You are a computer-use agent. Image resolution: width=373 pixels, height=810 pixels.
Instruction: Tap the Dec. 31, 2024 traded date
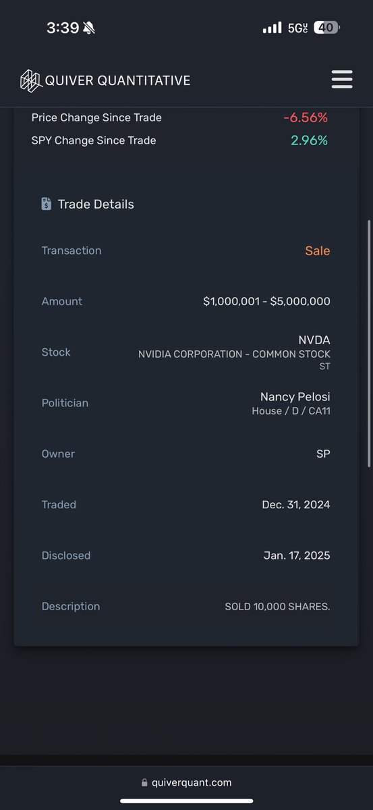click(296, 505)
